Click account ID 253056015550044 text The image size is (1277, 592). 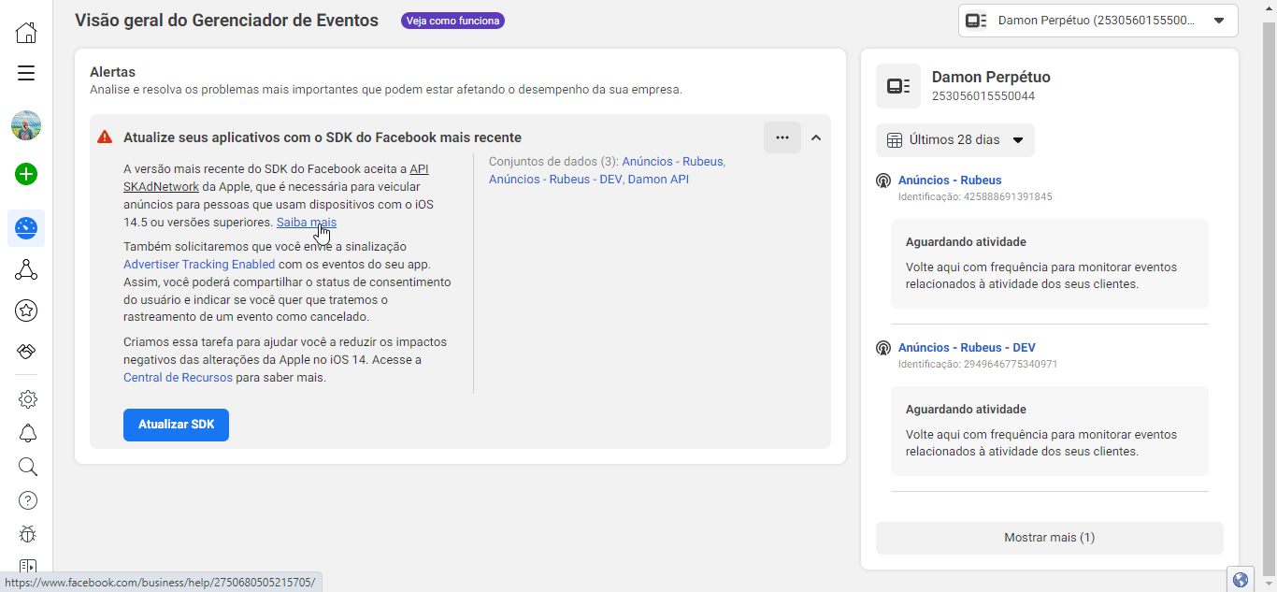[x=983, y=96]
